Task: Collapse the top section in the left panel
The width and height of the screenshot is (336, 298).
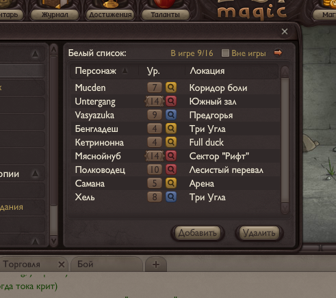Action: coord(35,54)
